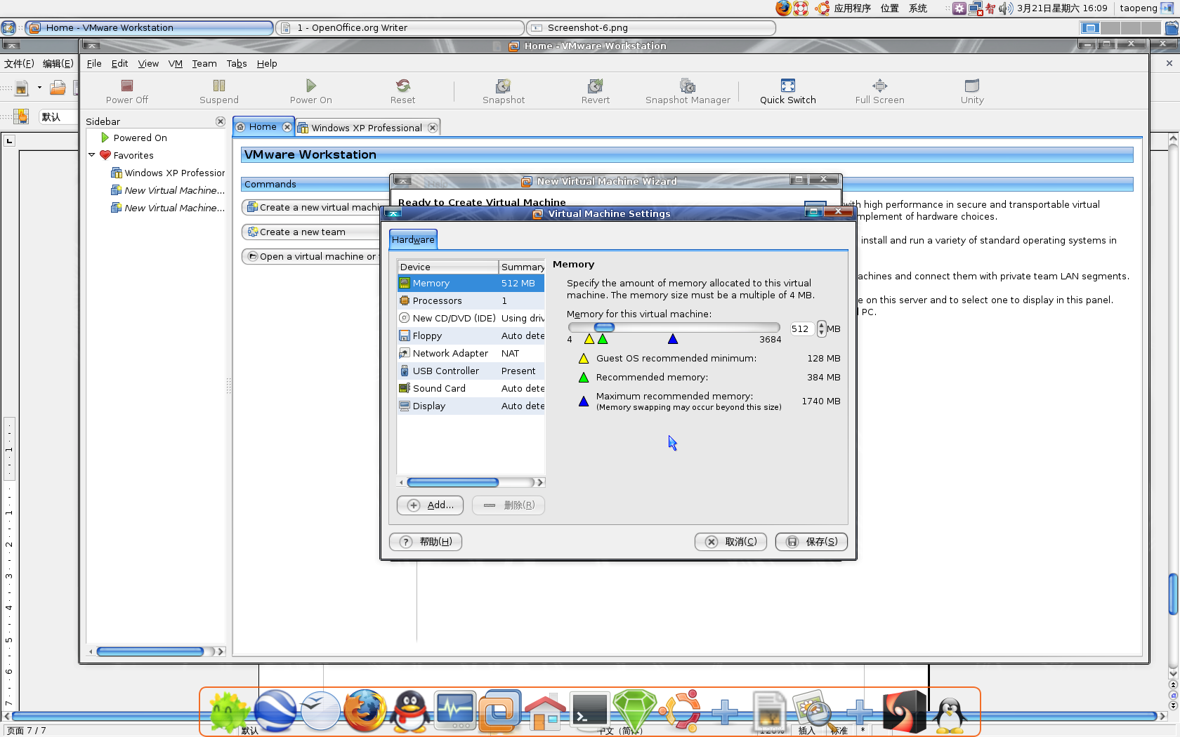Click the Suspend toolbar icon
The image size is (1180, 737).
click(219, 91)
